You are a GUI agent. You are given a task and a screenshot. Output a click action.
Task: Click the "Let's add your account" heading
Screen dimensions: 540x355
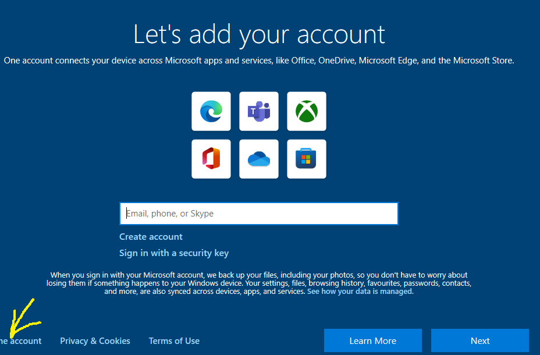point(259,35)
